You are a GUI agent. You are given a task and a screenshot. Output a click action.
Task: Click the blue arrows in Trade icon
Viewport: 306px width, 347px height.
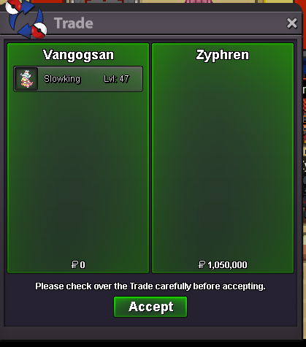pyautogui.click(x=26, y=20)
